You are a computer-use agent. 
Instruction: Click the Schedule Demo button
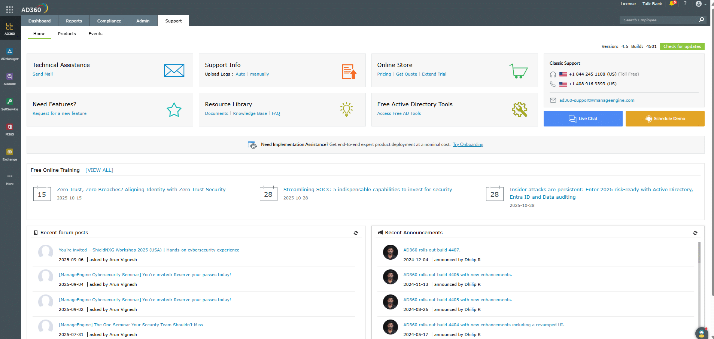click(665, 119)
